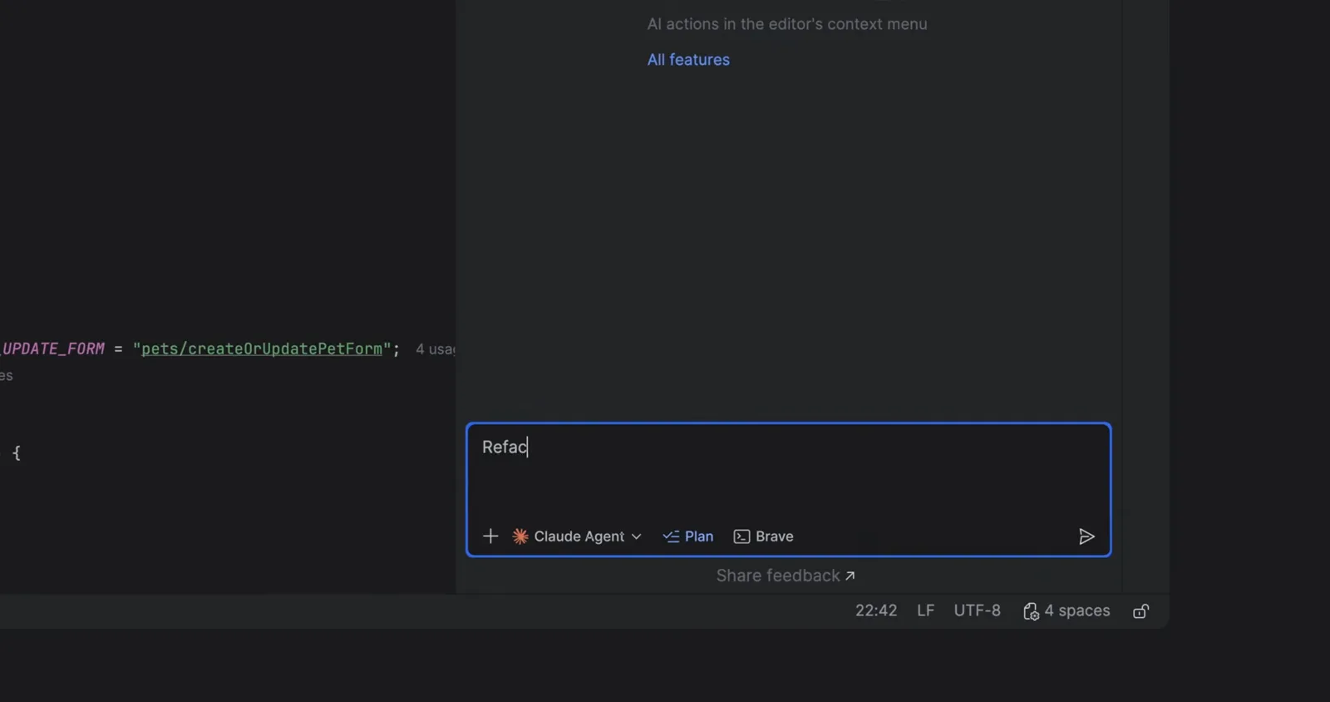This screenshot has height=702, width=1330.
Task: Open the Share feedback link
Action: point(786,576)
